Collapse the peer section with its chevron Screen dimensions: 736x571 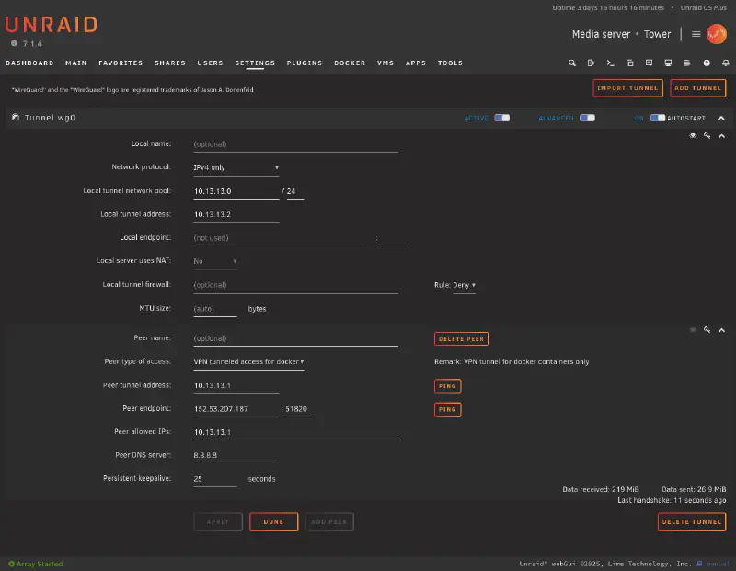click(721, 329)
